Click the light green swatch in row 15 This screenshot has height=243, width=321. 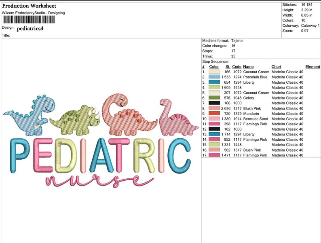(x=214, y=144)
